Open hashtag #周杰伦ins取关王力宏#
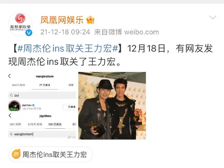This screenshot has width=224, height=168. coord(68,49)
